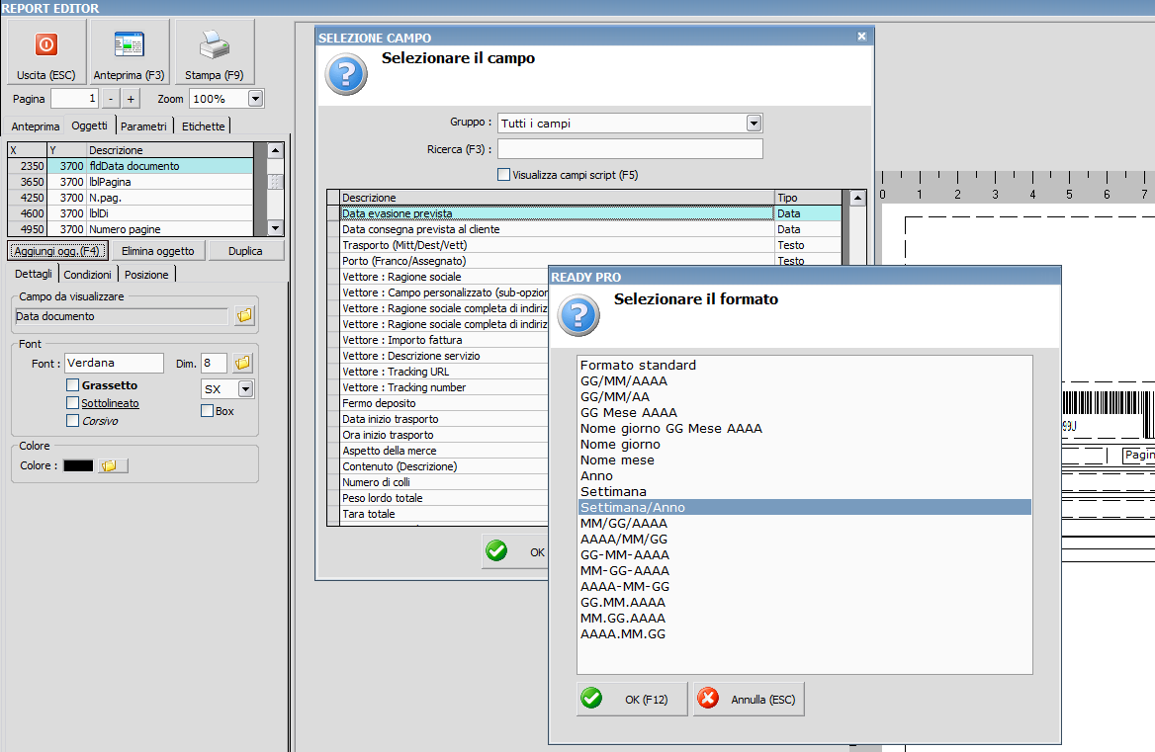The height and width of the screenshot is (752, 1155).
Task: Choose the Settimana/Anno format
Action: (x=804, y=508)
